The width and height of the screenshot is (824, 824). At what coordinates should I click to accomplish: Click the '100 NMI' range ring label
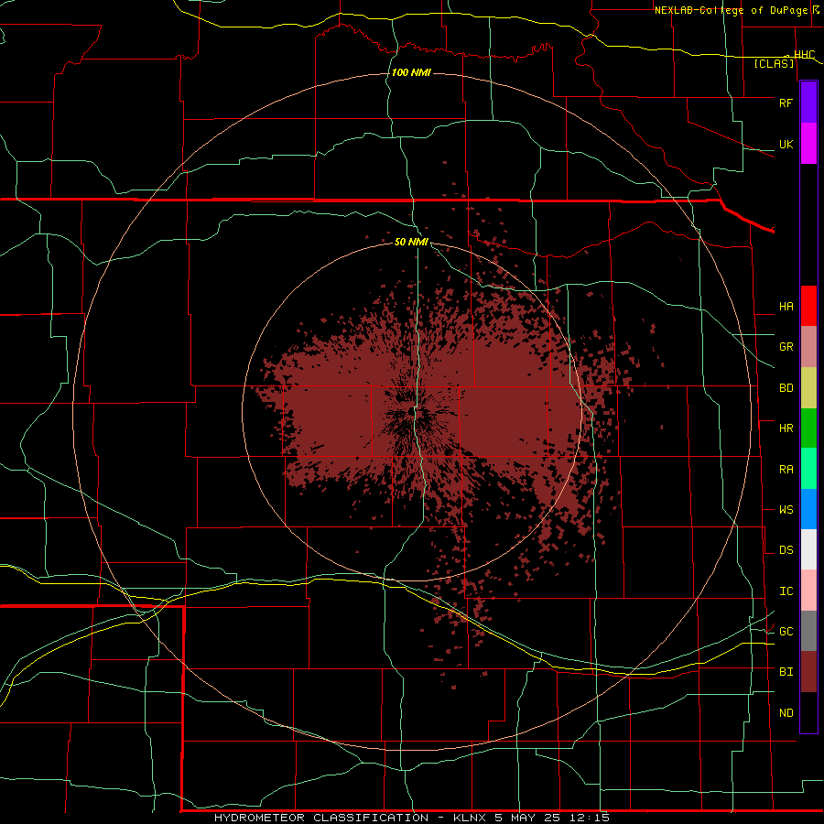411,72
